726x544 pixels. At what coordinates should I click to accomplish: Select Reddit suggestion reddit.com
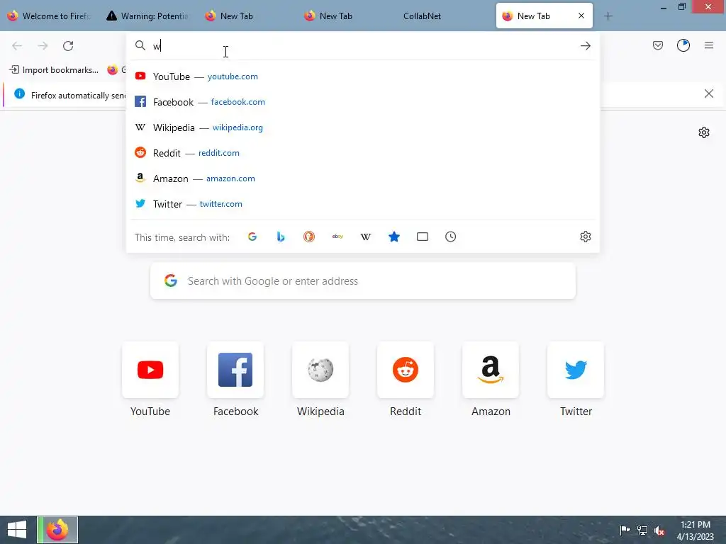(362, 153)
